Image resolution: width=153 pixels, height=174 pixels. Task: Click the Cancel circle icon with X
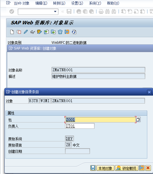[x=92, y=11]
